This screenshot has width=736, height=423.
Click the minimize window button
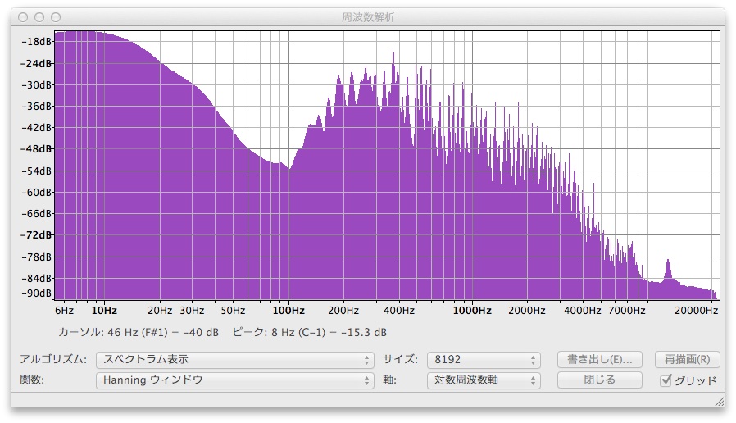coord(39,17)
